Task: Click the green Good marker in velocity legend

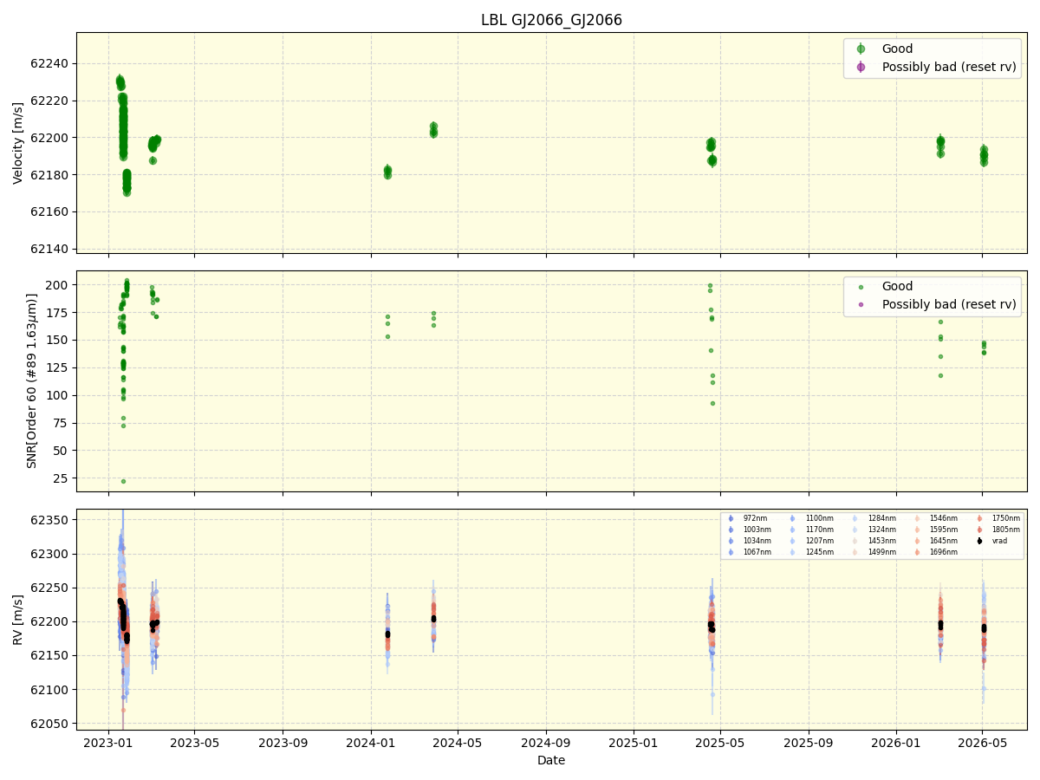Action: click(861, 49)
